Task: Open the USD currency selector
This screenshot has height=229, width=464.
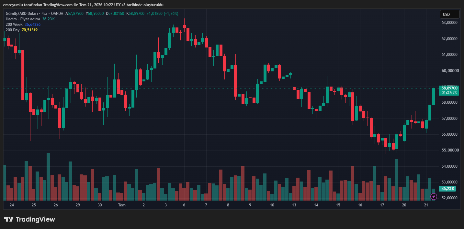Action: pos(449,14)
